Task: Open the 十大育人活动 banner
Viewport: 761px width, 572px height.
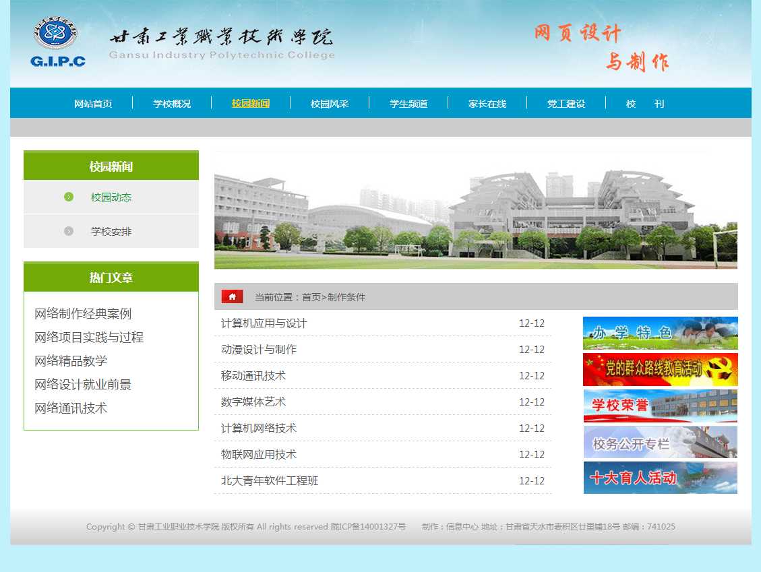Action: [x=660, y=478]
